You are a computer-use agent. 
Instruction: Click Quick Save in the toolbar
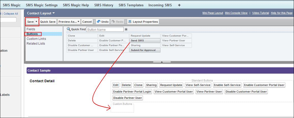coord(48,22)
